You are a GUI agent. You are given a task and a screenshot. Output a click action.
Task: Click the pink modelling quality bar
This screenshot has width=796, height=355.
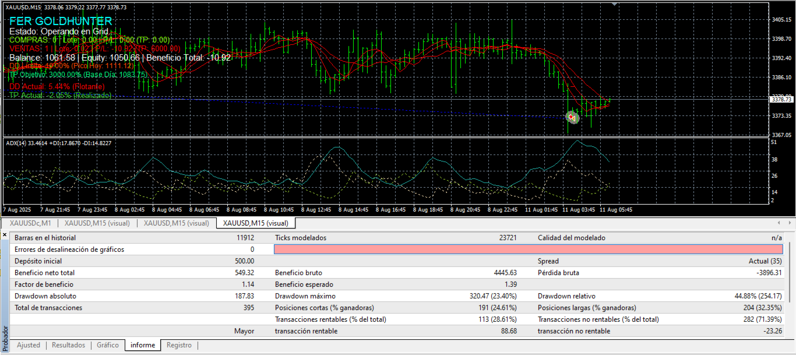point(529,249)
